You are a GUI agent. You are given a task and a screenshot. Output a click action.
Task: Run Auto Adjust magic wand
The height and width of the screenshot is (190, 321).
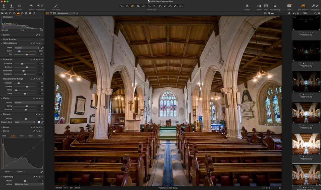point(56,6)
